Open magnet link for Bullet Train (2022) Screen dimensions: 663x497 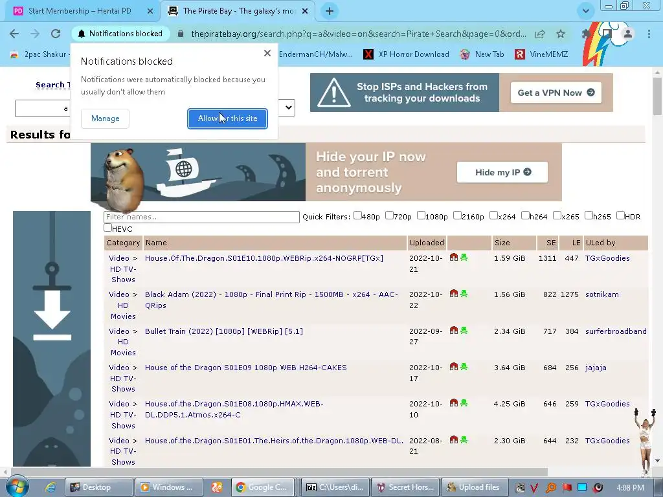tap(454, 331)
